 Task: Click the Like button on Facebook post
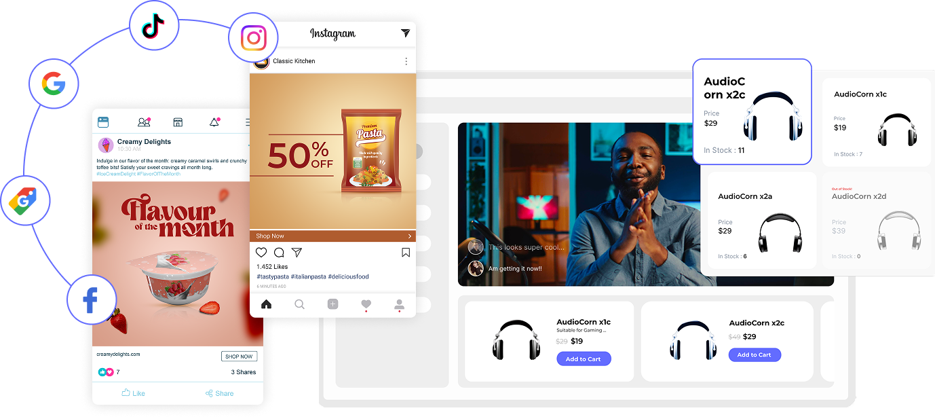[x=134, y=393]
